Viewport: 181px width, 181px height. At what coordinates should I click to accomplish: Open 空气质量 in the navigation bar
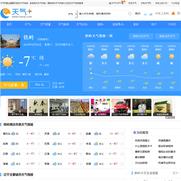[45, 25]
